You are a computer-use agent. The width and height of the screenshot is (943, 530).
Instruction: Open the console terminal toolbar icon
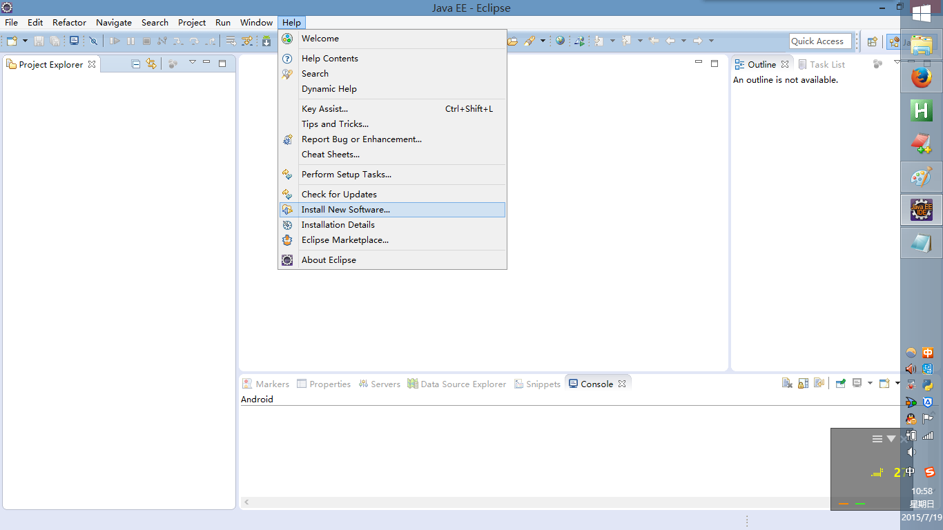(75, 41)
